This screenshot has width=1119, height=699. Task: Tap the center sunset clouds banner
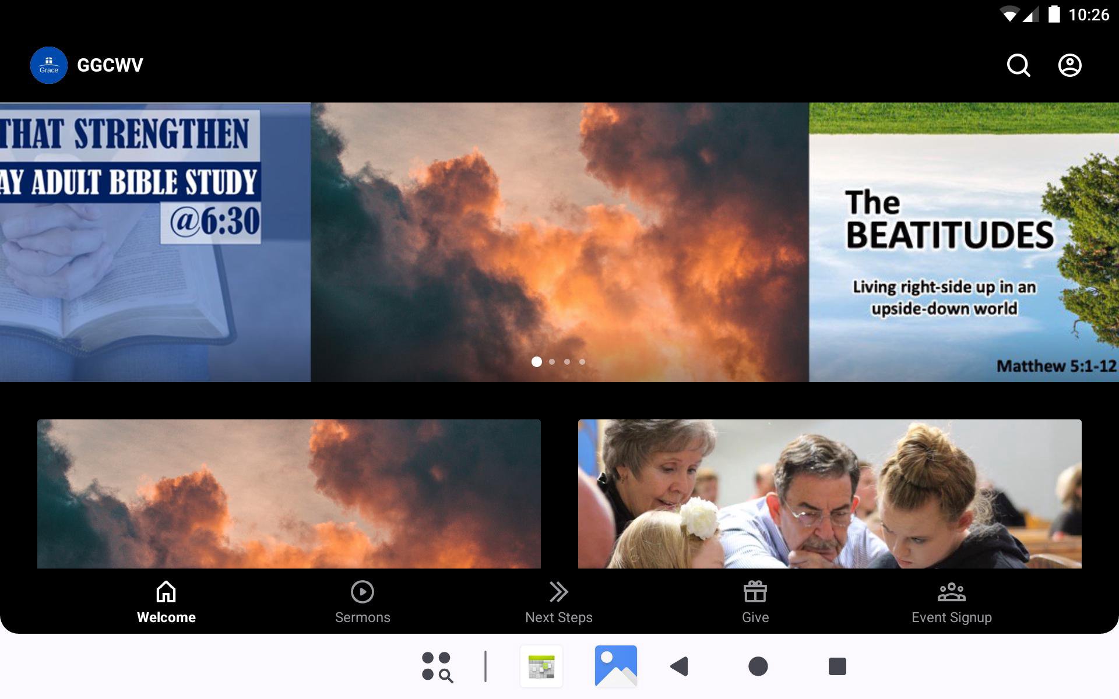click(x=559, y=233)
